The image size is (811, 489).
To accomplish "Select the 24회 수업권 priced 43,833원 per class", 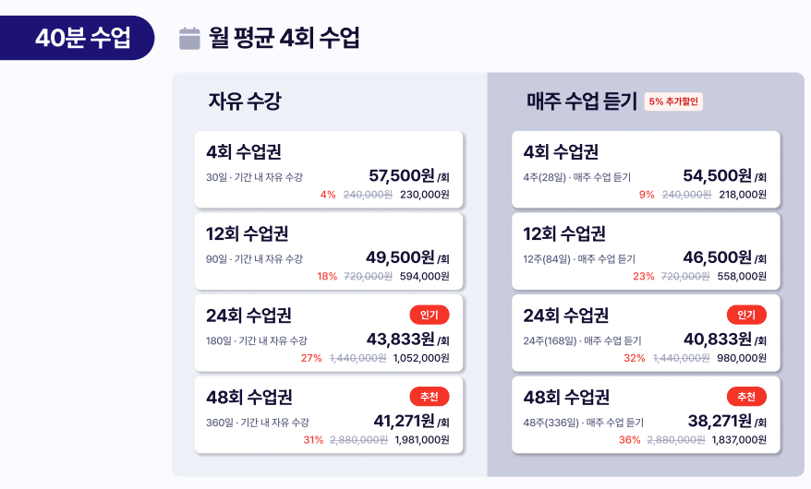I will tap(329, 332).
